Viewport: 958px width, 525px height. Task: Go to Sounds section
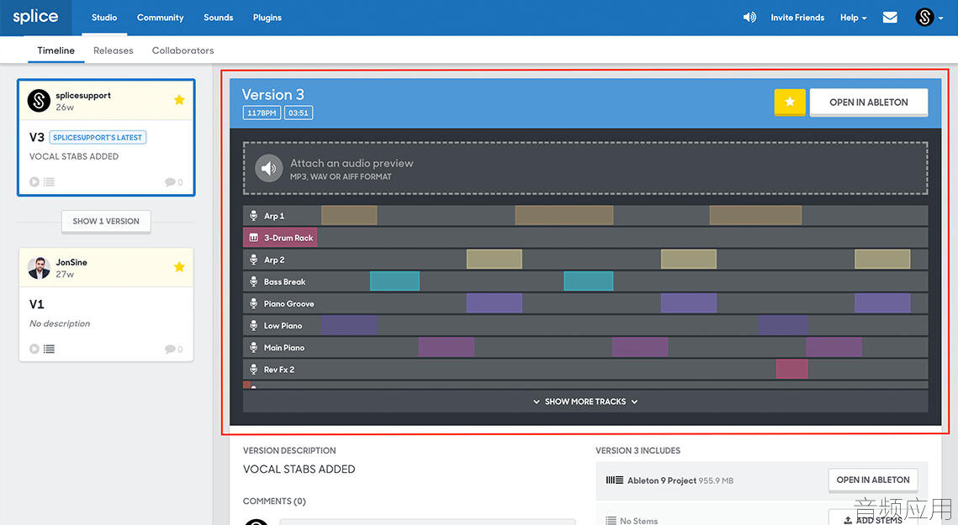[218, 18]
